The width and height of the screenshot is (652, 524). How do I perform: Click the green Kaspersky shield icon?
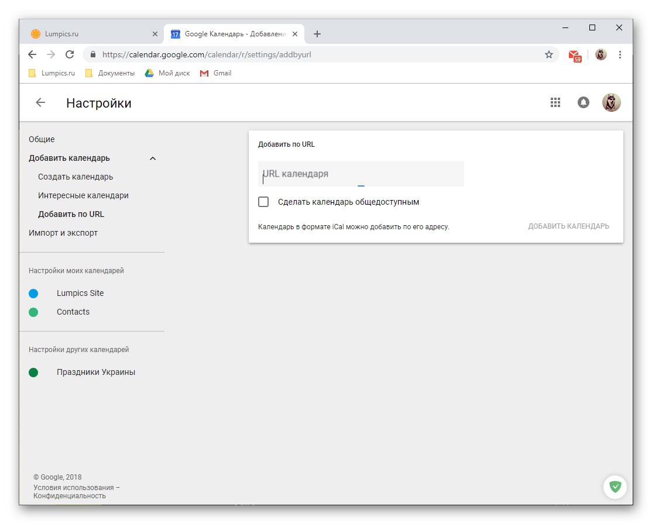615,487
